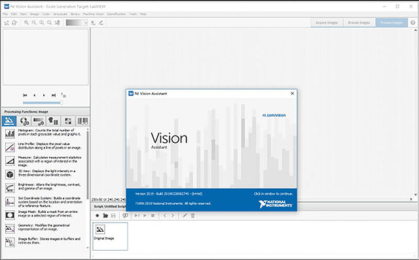Select the Line Profile function

coord(44,147)
